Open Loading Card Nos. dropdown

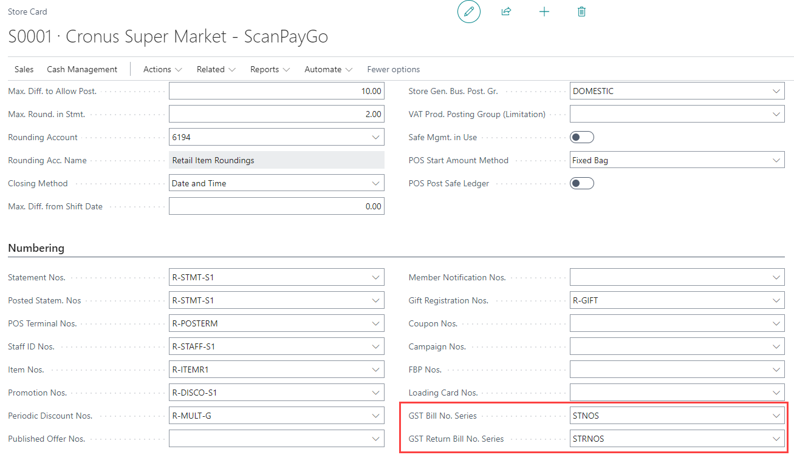(x=776, y=393)
